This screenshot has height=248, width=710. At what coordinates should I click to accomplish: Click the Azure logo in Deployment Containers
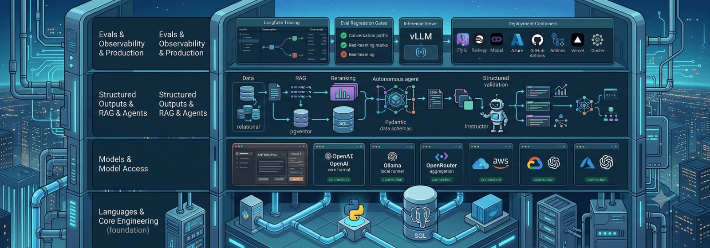[517, 40]
